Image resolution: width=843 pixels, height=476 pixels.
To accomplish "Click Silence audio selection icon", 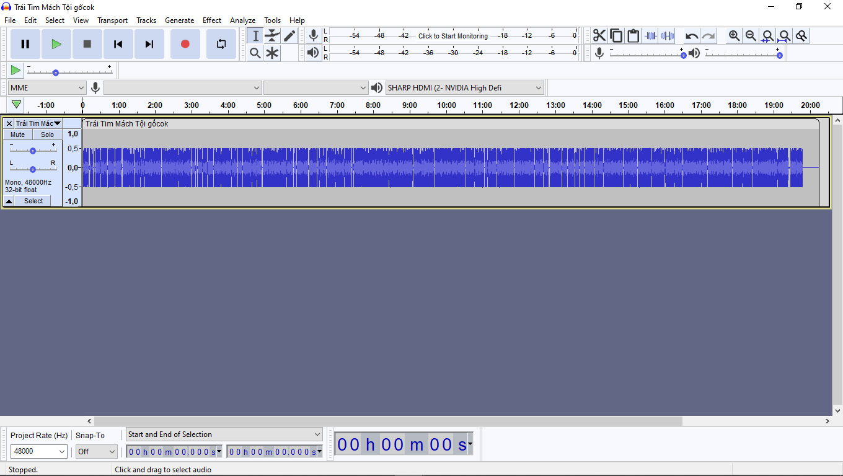I will tap(667, 36).
